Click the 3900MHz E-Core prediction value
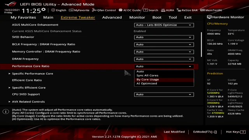This screenshot has height=140, width=249. pos(213,103)
